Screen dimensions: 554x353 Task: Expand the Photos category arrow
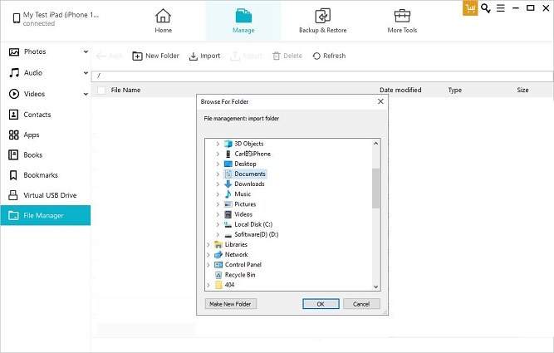[86, 51]
